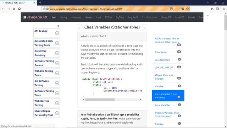The width and height of the screenshot is (227, 128).
Task: Go to Firefox home page
Action: coord(20,9)
